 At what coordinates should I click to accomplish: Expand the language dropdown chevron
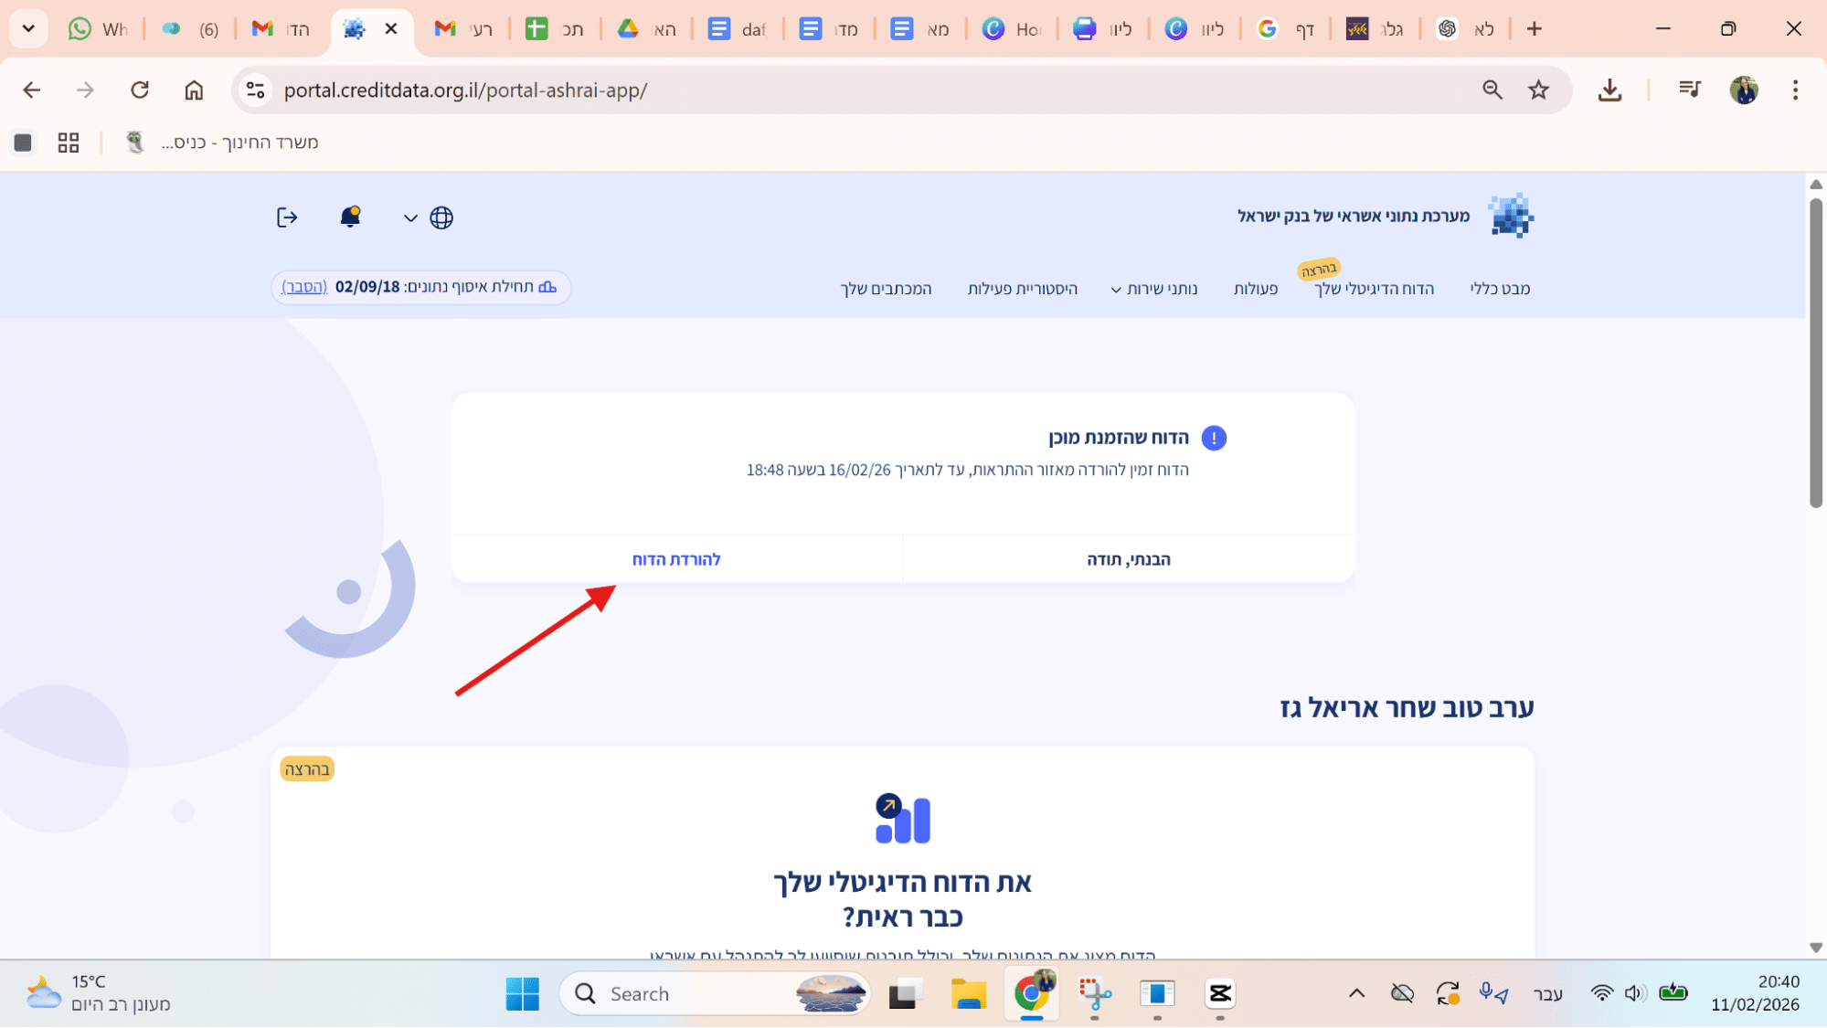pos(410,218)
